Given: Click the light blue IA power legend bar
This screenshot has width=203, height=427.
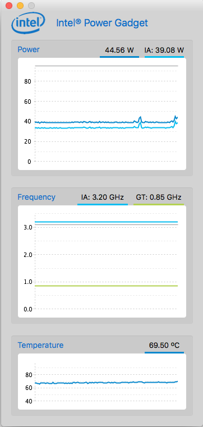Looking at the screenshot, I should point(164,57).
